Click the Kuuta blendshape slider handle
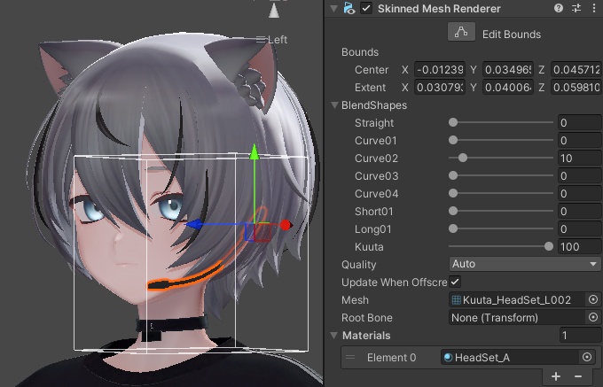This screenshot has height=387, width=603. pyautogui.click(x=549, y=246)
